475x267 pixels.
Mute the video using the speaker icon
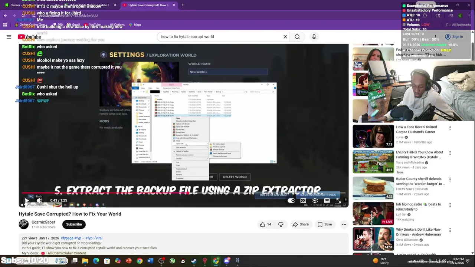pyautogui.click(x=39, y=201)
